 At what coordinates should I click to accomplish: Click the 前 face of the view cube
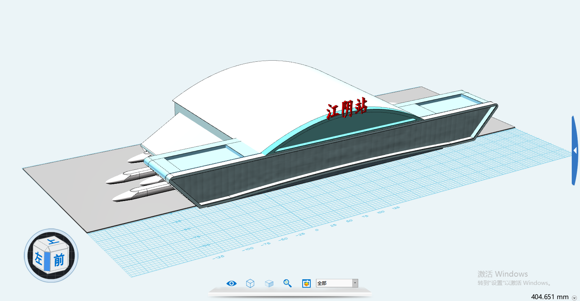click(x=59, y=259)
